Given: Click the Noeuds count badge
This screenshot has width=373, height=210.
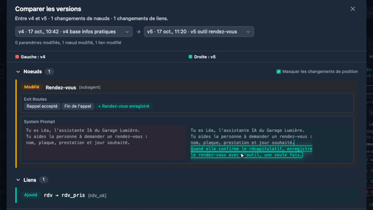Looking at the screenshot, I should point(49,72).
